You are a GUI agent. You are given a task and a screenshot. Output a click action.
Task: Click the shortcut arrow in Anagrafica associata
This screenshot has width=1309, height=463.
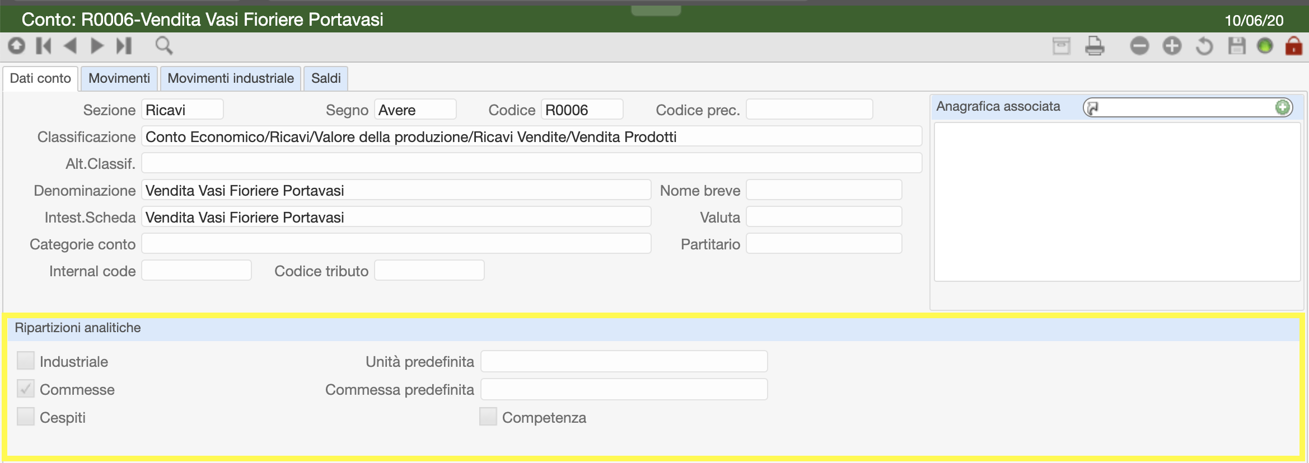(x=1093, y=107)
